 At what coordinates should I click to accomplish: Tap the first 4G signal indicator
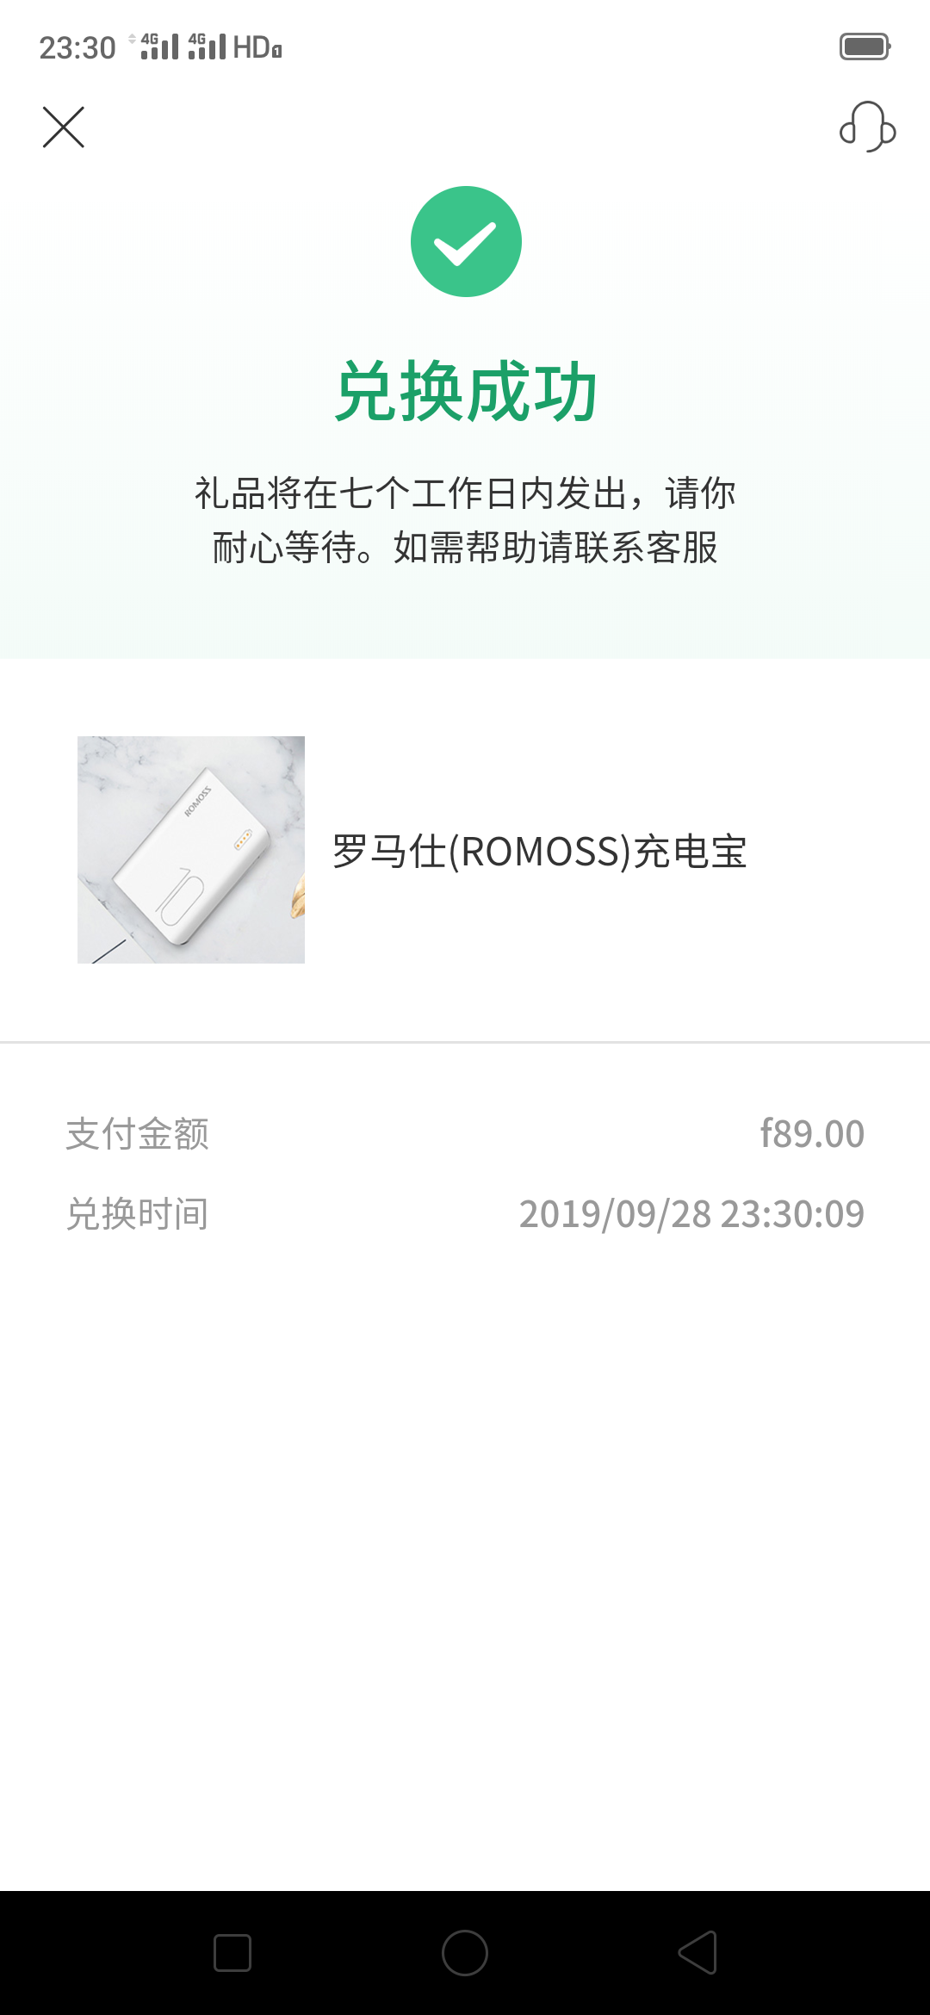[159, 46]
